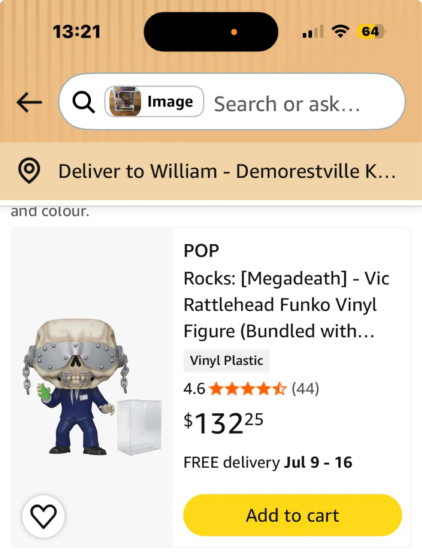This screenshot has width=422, height=552.
Task: Tap the 13:21 status bar clock
Action: coord(76,32)
